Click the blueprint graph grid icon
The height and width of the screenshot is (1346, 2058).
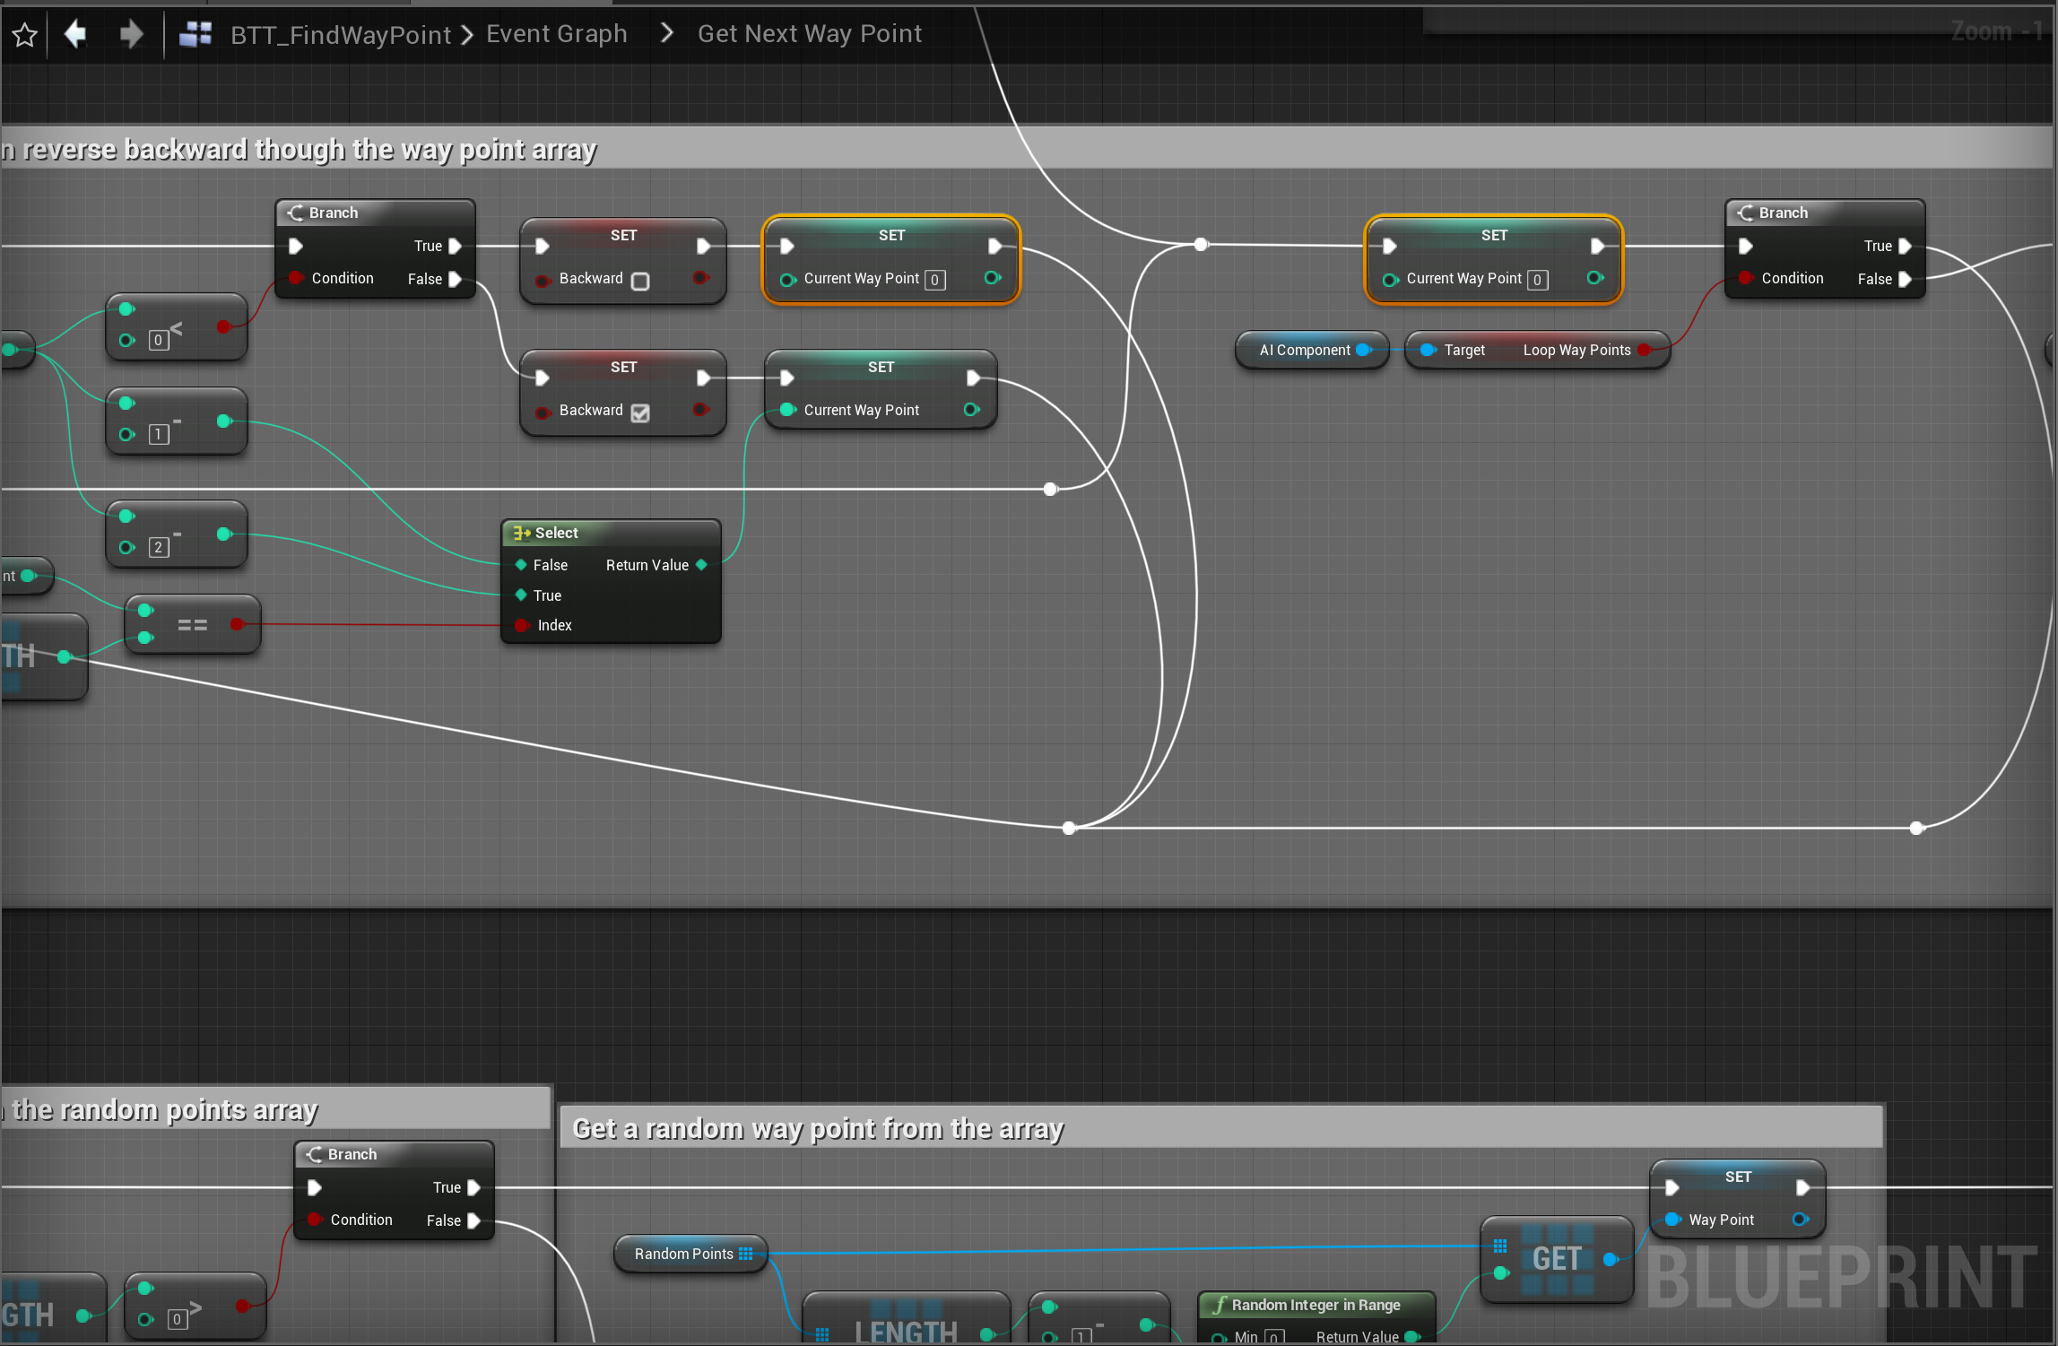(195, 35)
